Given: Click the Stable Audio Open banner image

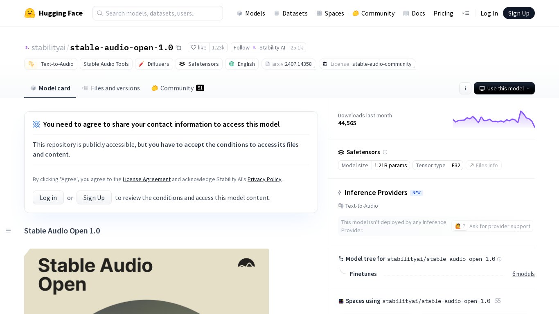Looking at the screenshot, I should [x=147, y=281].
